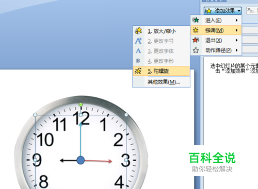The width and height of the screenshot is (258, 189).
Task: Click the star icon on 添加效果 button
Action: pos(208,11)
